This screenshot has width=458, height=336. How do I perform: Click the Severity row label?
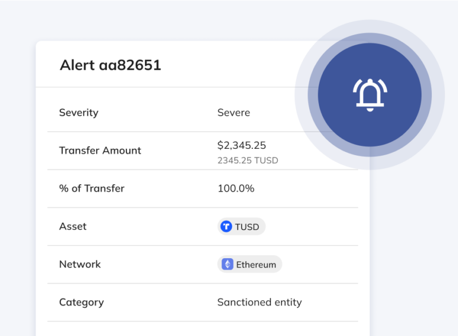(78, 112)
